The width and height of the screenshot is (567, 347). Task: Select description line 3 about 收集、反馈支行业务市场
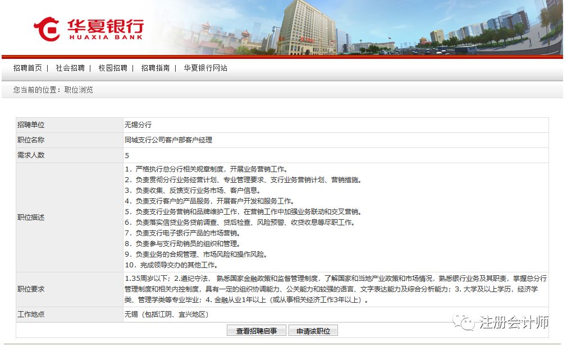(x=193, y=190)
